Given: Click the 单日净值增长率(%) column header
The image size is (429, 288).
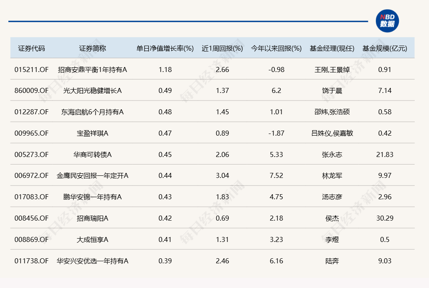Looking at the screenshot, I should [165, 48].
